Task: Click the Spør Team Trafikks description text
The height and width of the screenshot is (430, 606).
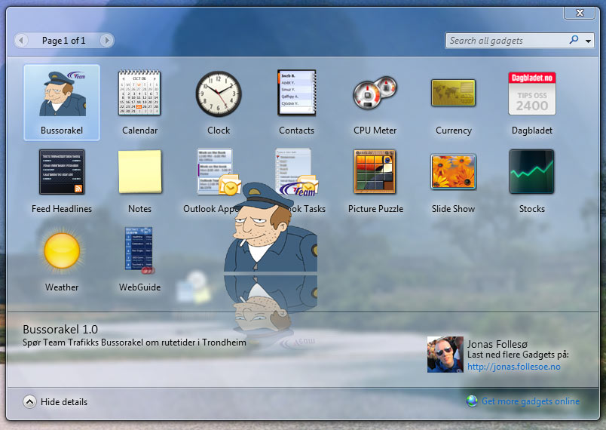Action: click(x=134, y=342)
